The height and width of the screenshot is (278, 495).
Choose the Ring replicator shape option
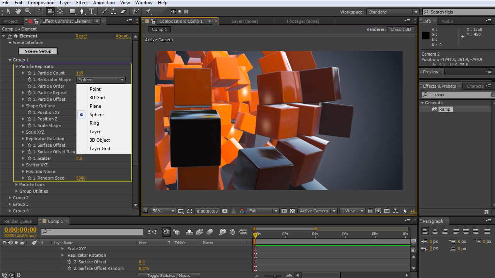tap(94, 123)
